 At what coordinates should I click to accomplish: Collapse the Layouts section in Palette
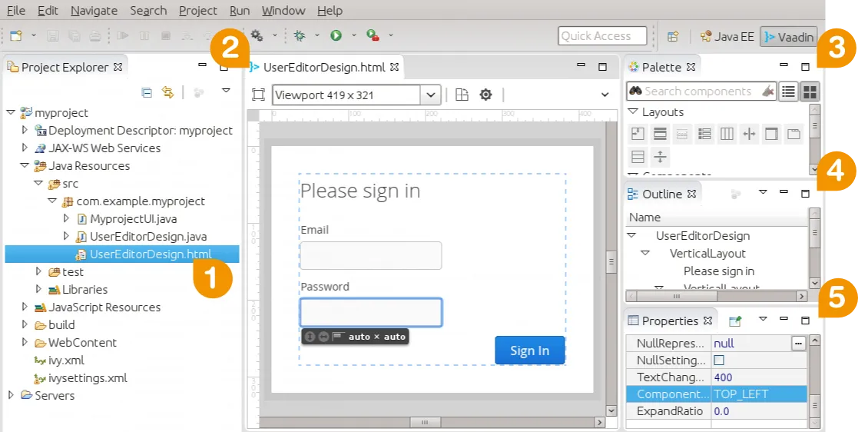coord(633,111)
